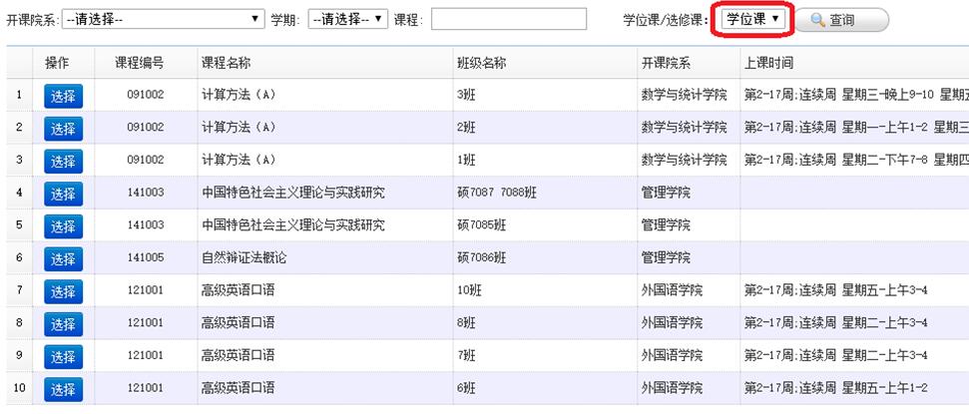This screenshot has width=969, height=414.
Task: Open the 开课院系 department dropdown
Action: (x=163, y=19)
